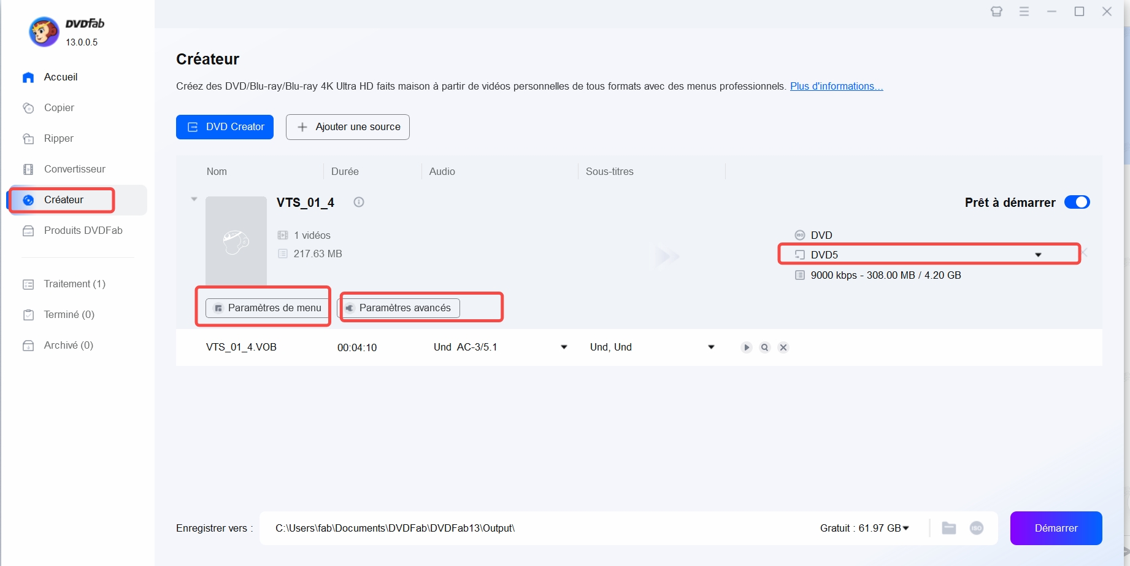
Task: Toggle the Prêt à démarrer switch
Action: pos(1077,203)
